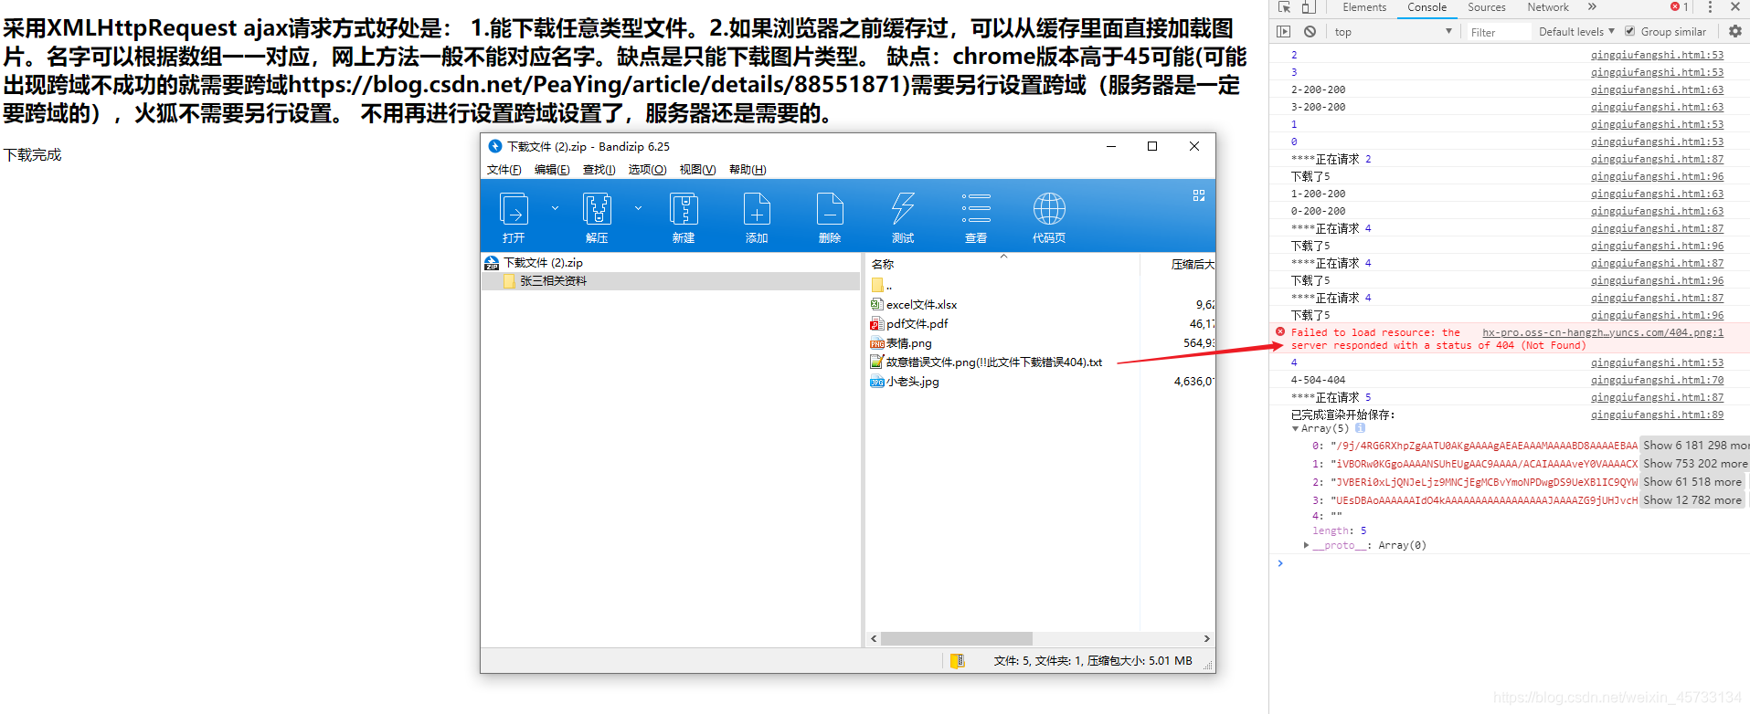Image resolution: width=1750 pixels, height=714 pixels.
Task: Select 表情.png in file list
Action: click(x=901, y=343)
